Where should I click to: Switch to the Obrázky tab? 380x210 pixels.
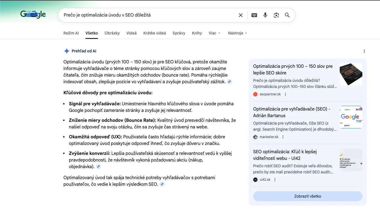click(x=112, y=33)
